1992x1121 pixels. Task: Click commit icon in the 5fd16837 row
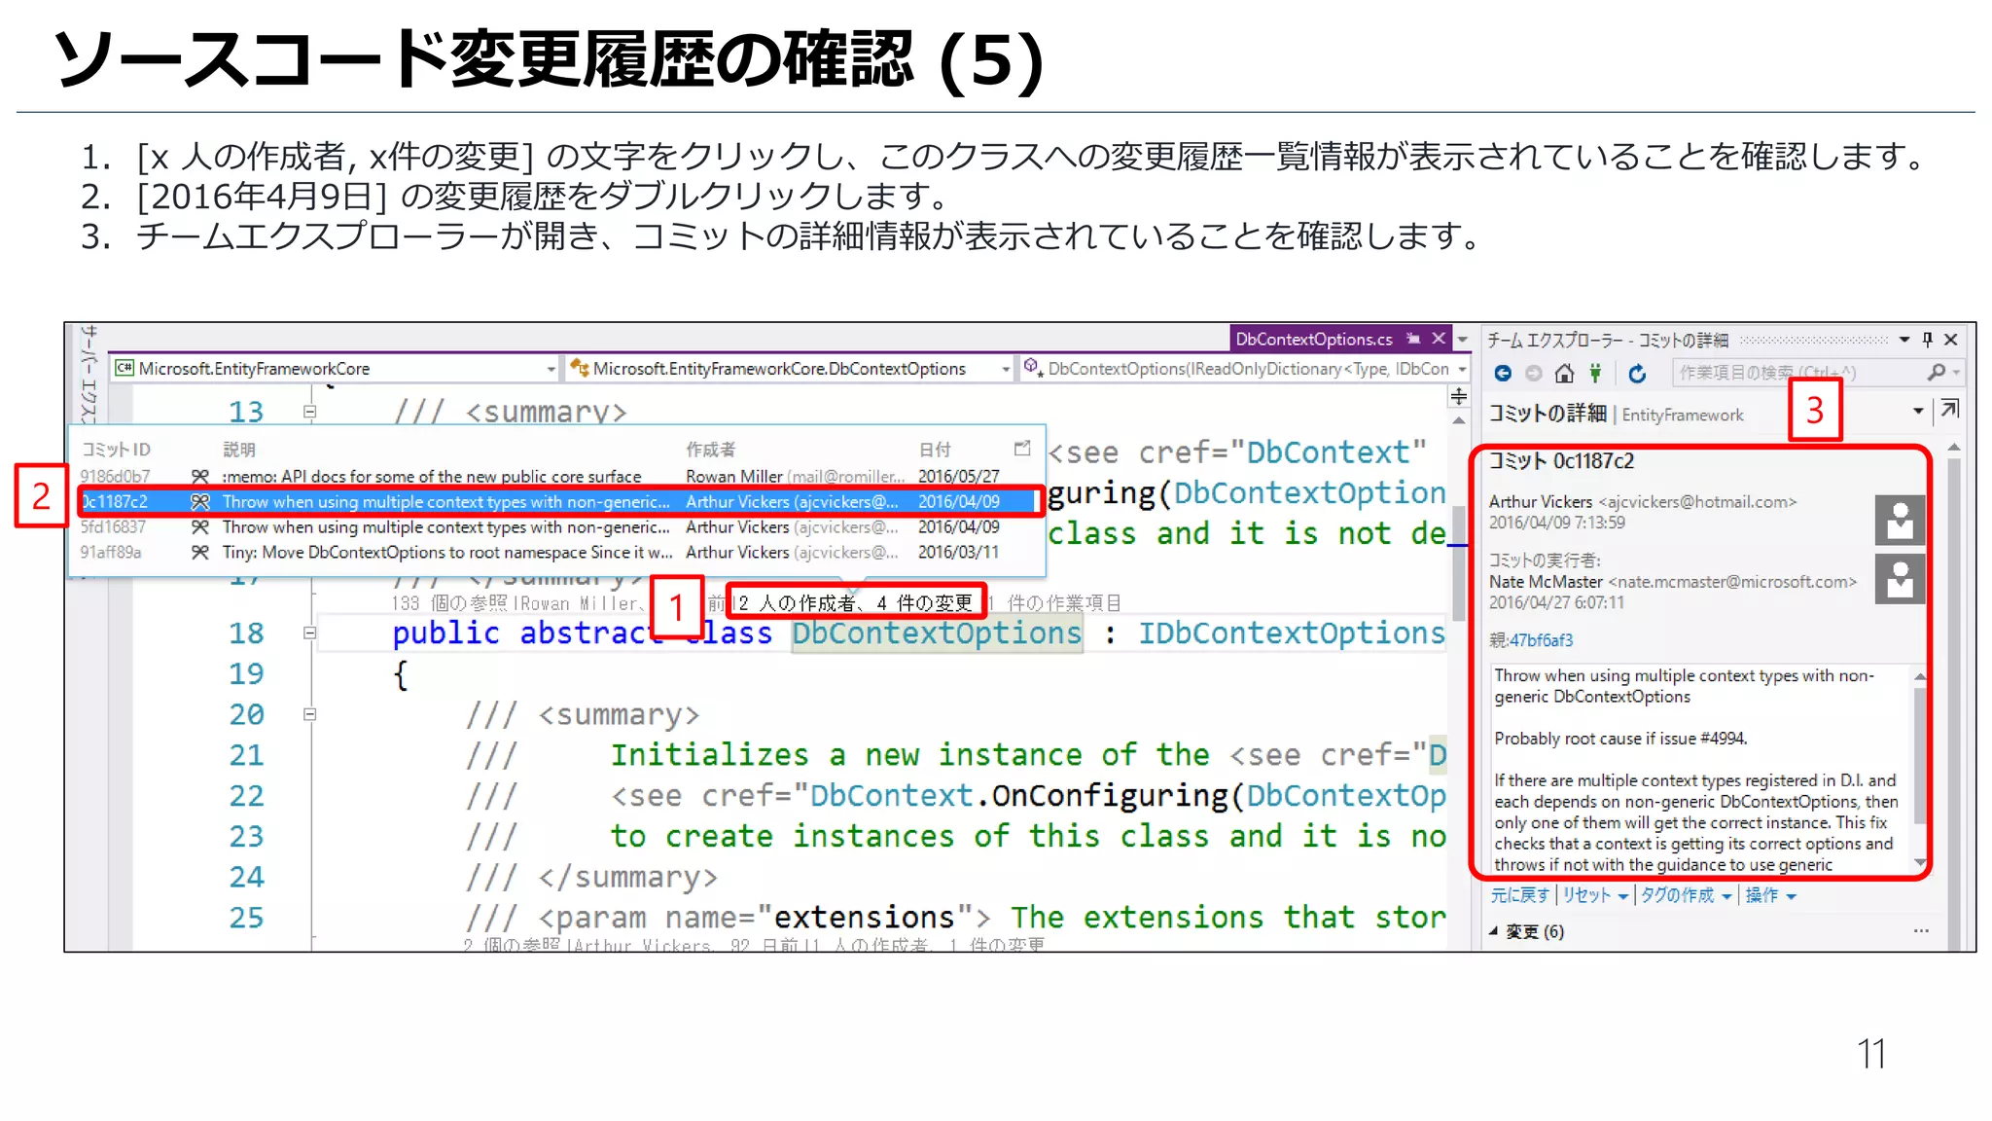[x=199, y=526]
